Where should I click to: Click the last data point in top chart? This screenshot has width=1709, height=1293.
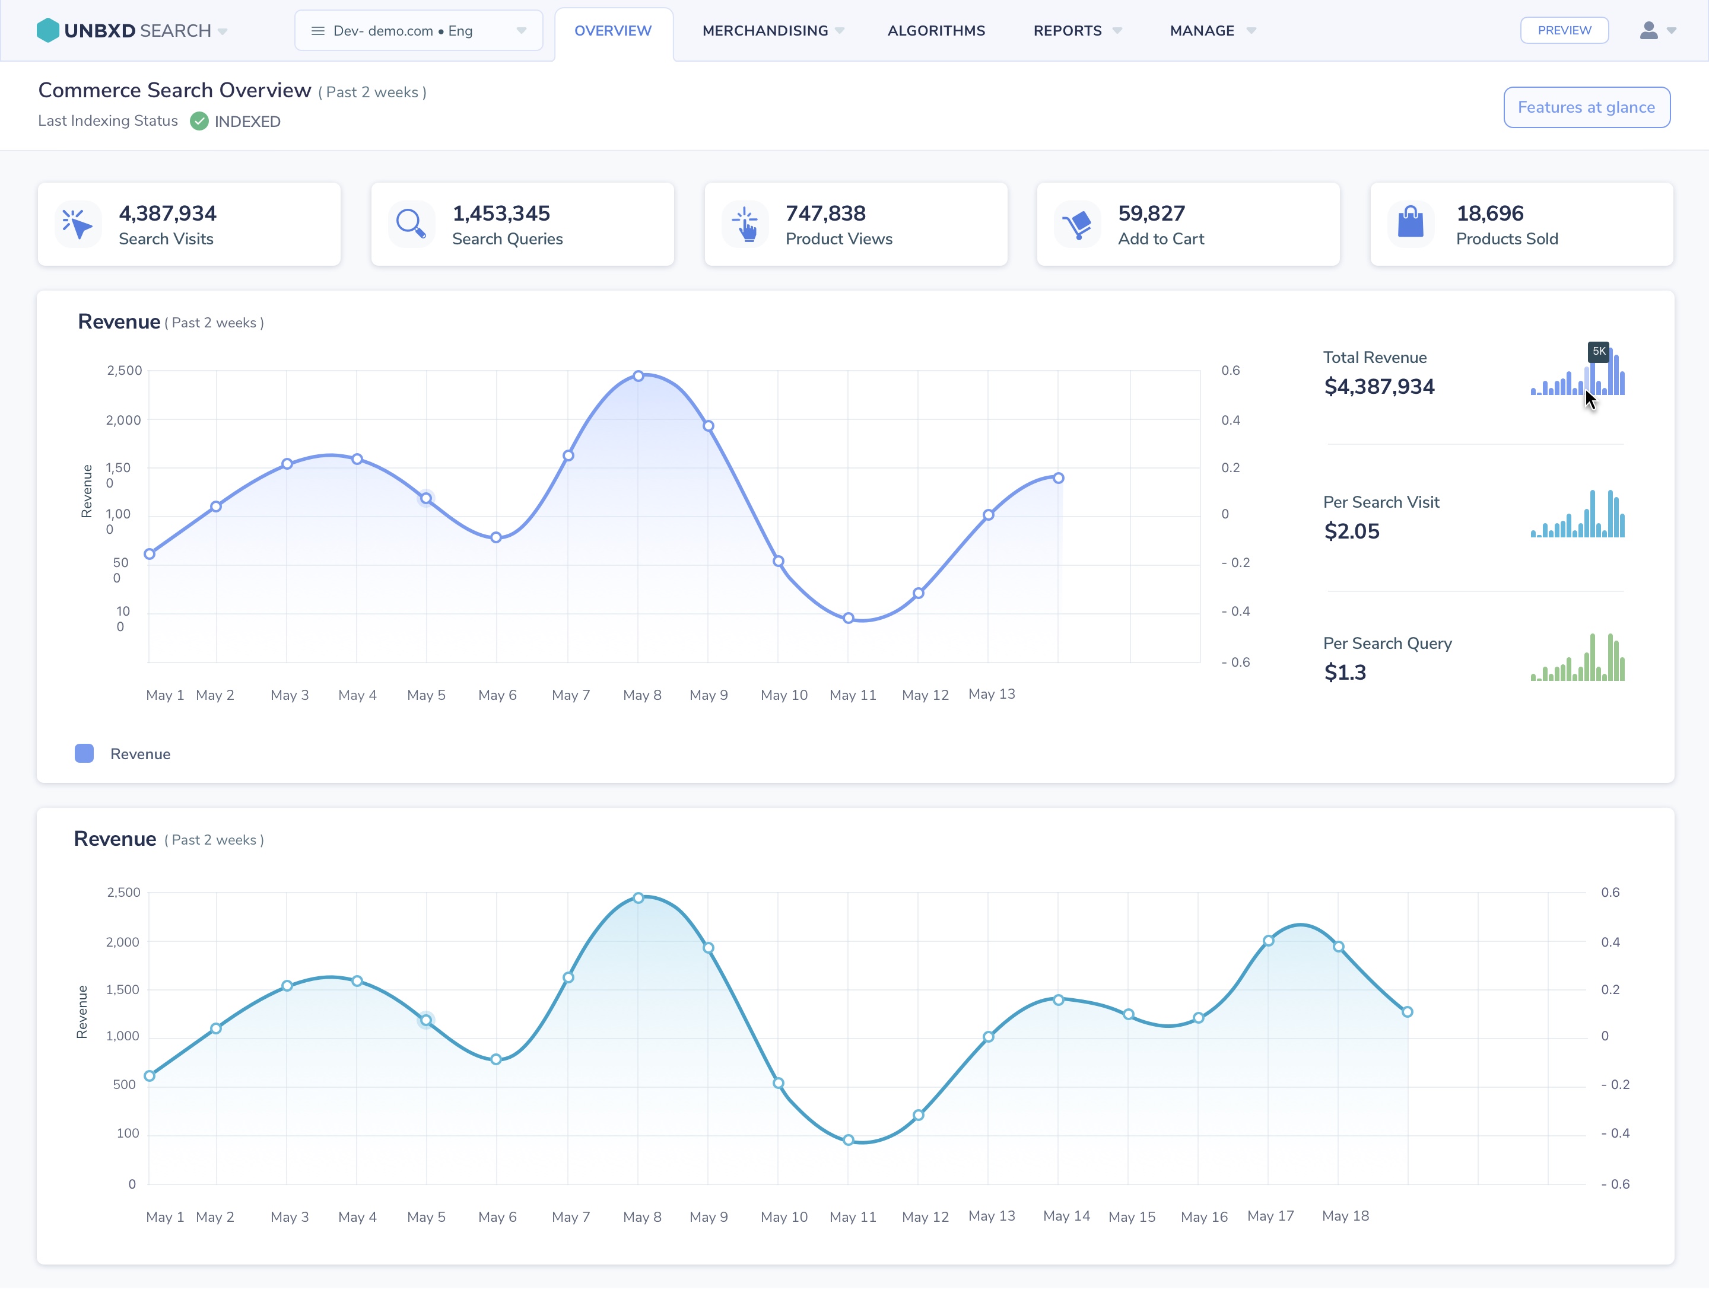click(1059, 478)
